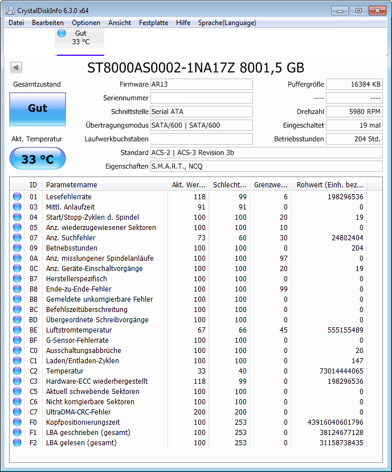Click status icon of C2 Temperatur row
This screenshot has height=472, width=392.
pos(17,371)
